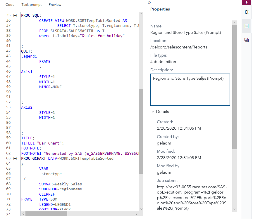Click the CREATE VIEW WORK.SORTTempTableSorted line
253x221 pixels.
(83, 21)
